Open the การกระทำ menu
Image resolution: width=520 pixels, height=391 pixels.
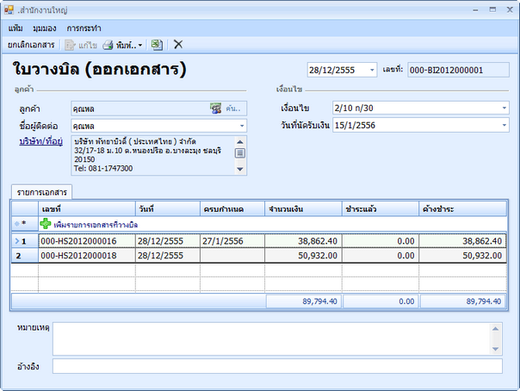tap(84, 28)
